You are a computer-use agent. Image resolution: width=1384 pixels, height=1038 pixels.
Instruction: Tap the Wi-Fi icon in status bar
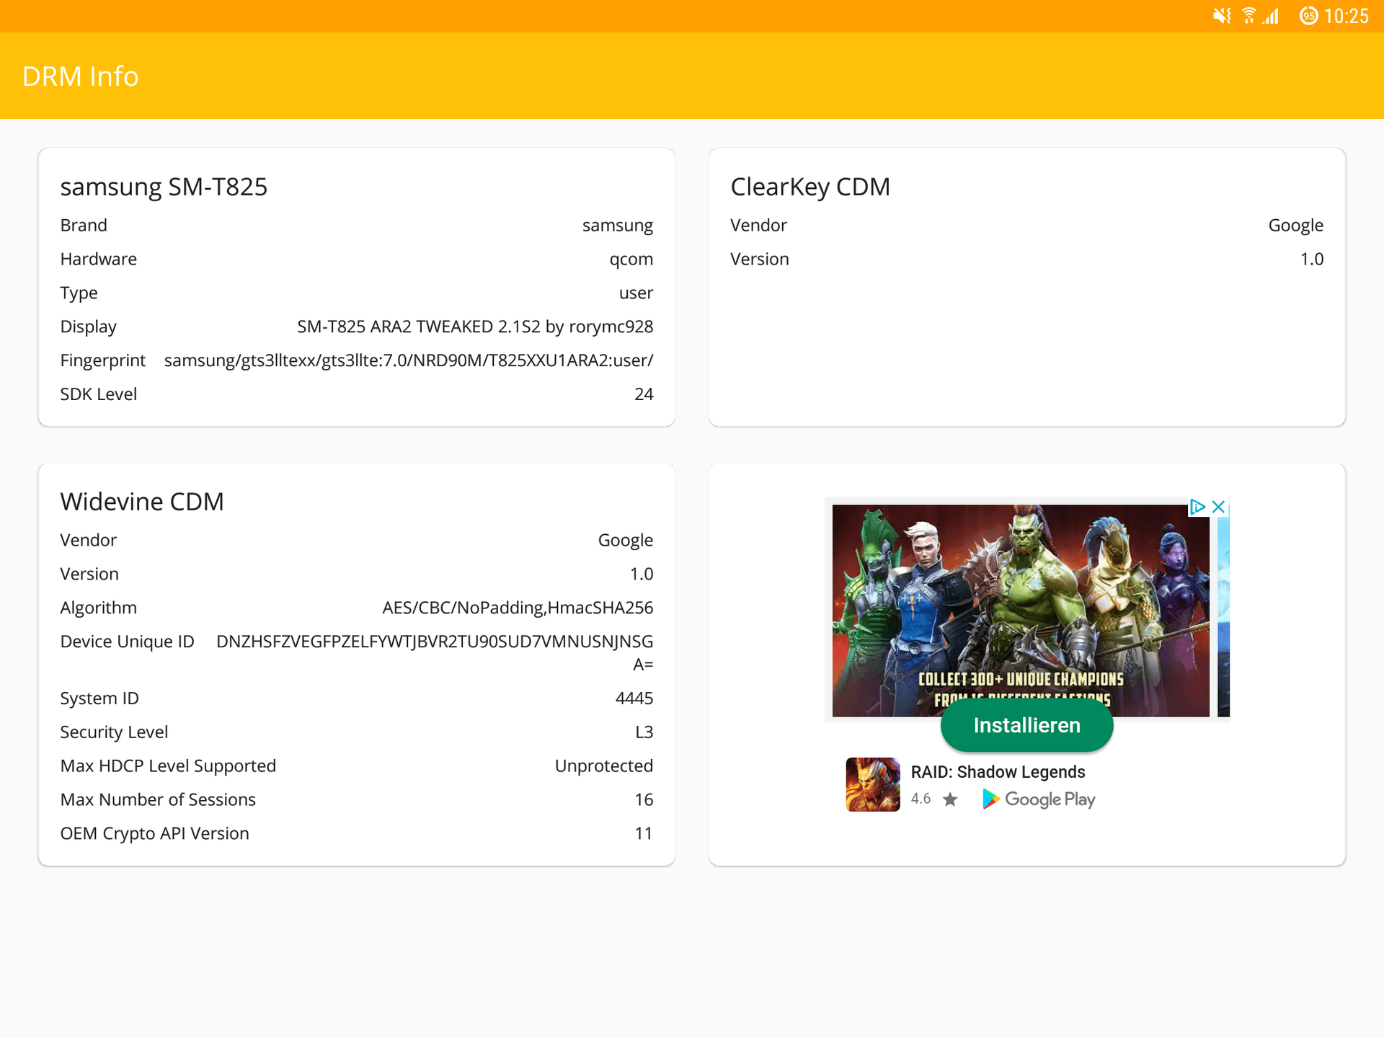coord(1249,16)
